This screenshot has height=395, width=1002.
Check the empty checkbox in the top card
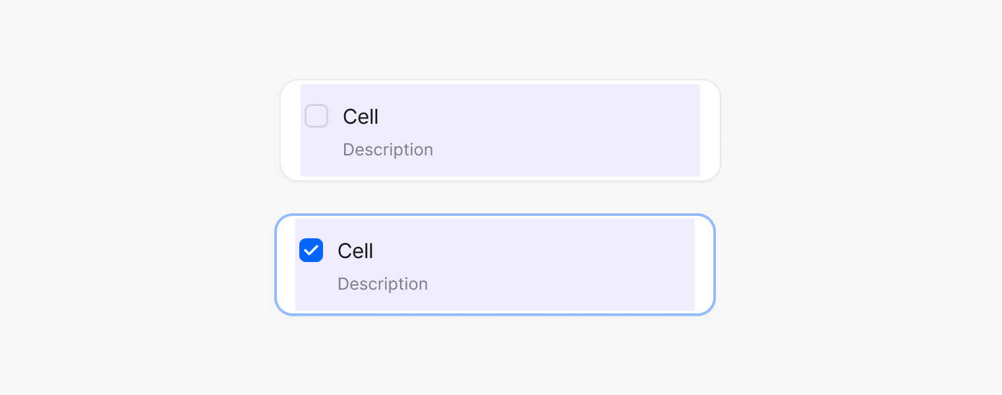[316, 116]
